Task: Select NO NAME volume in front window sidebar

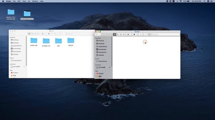Action: click(x=102, y=67)
